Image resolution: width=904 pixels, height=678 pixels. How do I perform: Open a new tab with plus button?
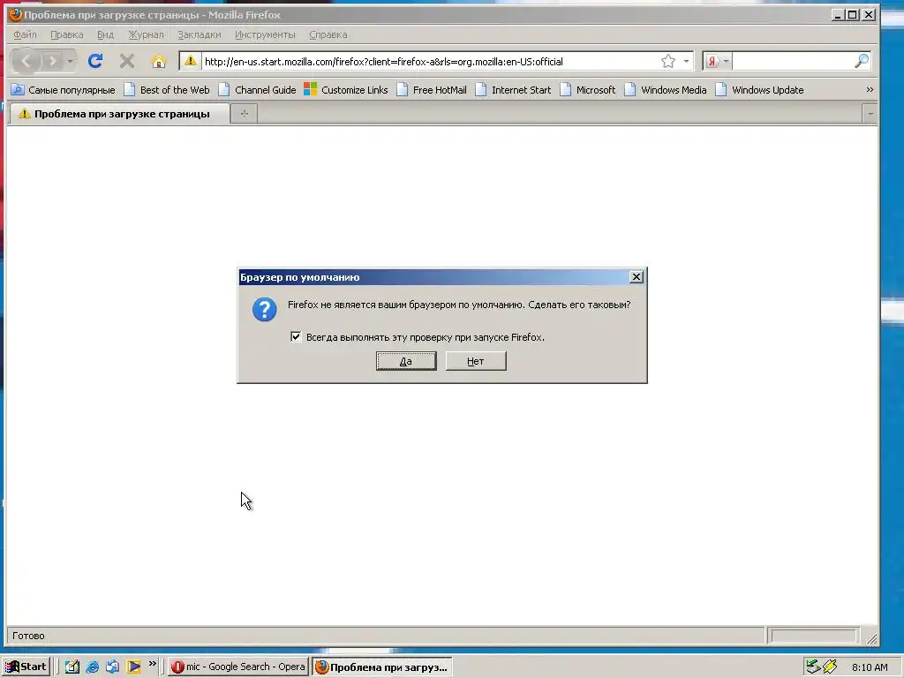click(x=245, y=114)
